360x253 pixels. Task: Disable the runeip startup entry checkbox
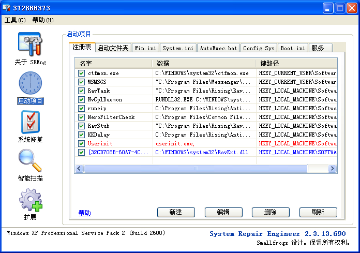[x=81, y=108]
